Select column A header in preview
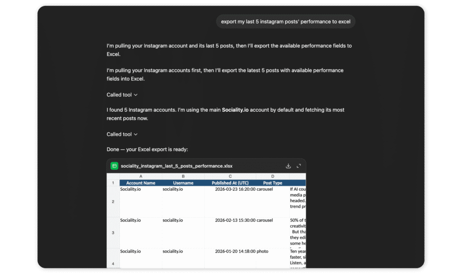Viewport: 462px width, 274px height. [x=141, y=177]
